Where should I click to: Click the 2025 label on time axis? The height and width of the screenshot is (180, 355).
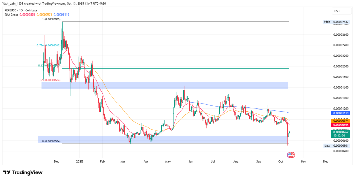click(79, 161)
